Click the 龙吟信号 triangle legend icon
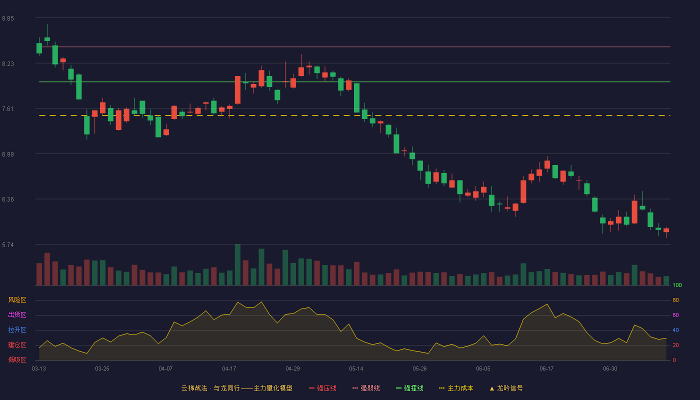The height and width of the screenshot is (400, 700). tap(492, 388)
